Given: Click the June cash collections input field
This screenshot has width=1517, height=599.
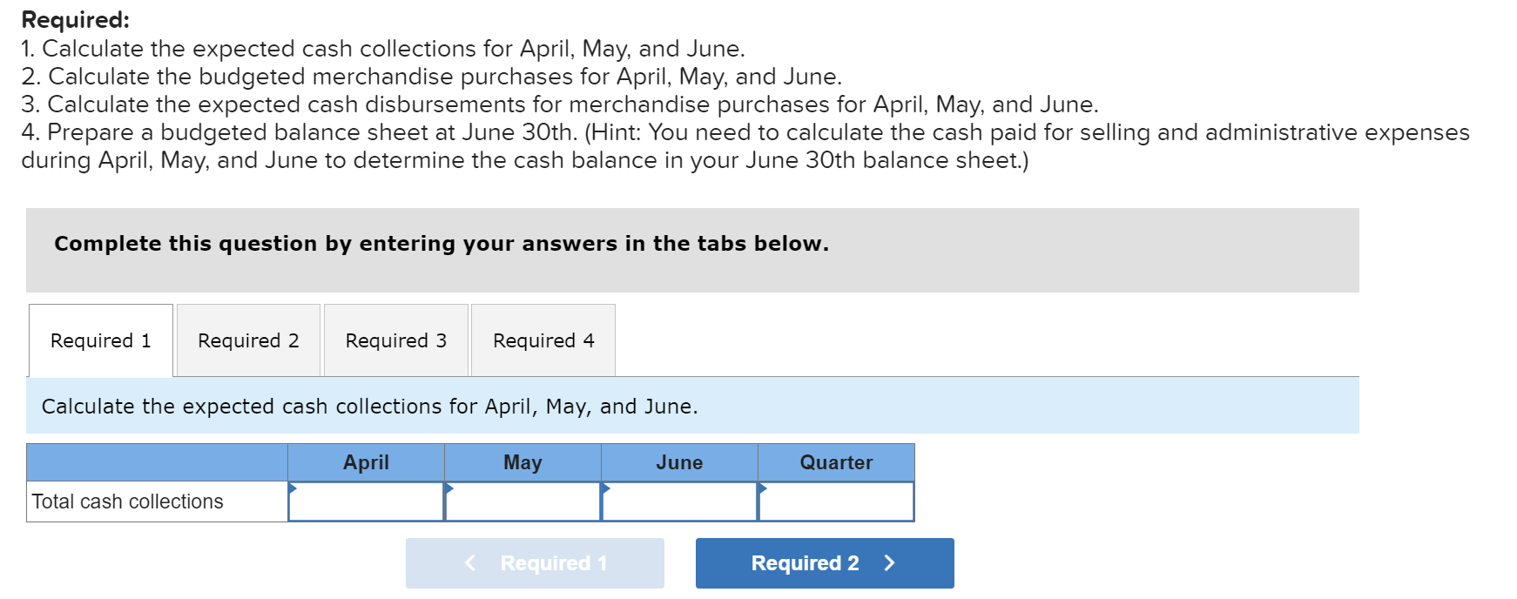Looking at the screenshot, I should tap(684, 501).
